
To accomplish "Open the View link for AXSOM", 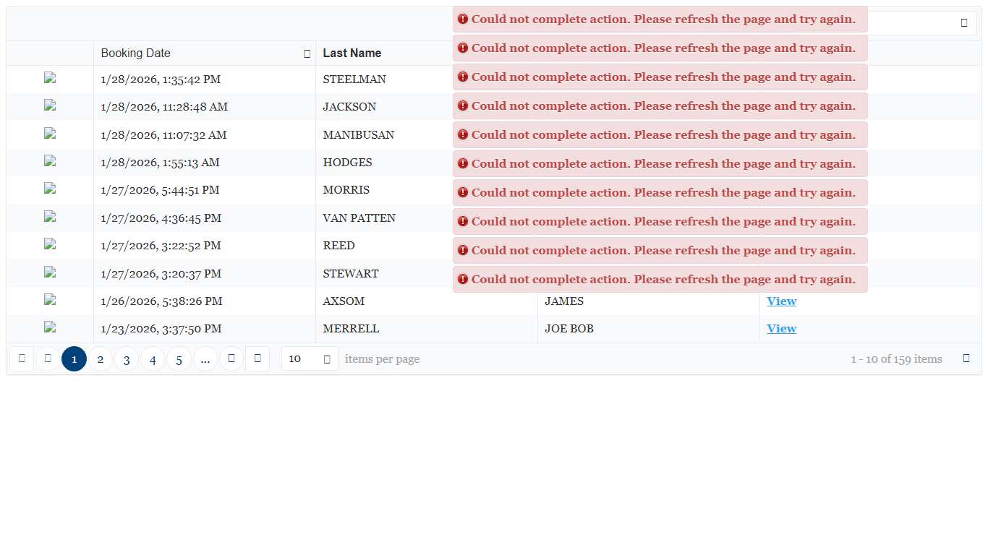I will pos(781,301).
